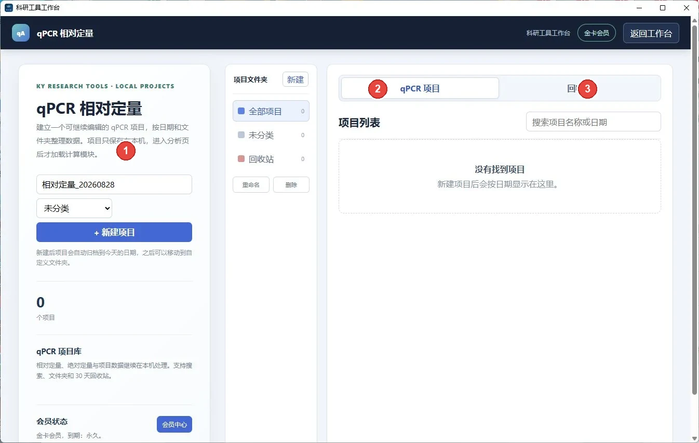Viewport: 699px width, 443px height.
Task: Click the 返回工作台 button
Action: click(x=651, y=33)
